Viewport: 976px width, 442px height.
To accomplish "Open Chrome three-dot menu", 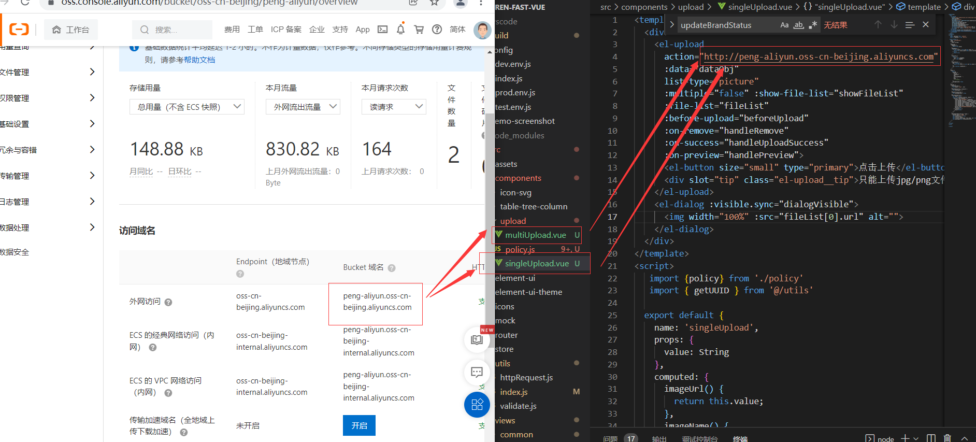I will (481, 3).
